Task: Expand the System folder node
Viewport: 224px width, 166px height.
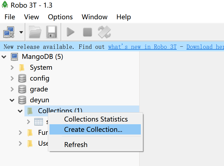Action: point(12,68)
